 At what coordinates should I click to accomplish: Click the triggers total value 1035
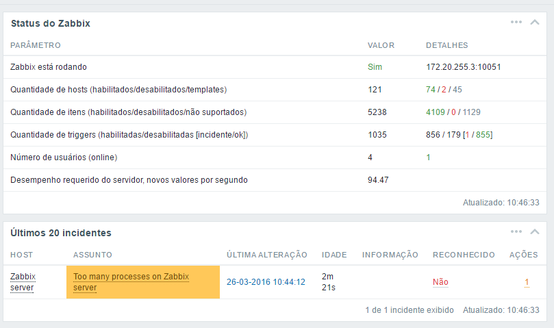tap(377, 135)
